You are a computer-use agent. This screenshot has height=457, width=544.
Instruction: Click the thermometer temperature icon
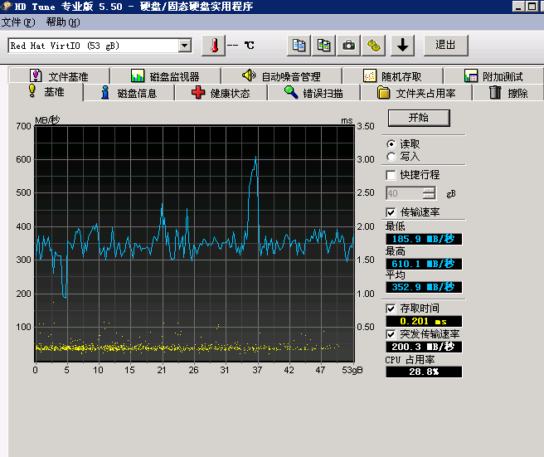214,45
